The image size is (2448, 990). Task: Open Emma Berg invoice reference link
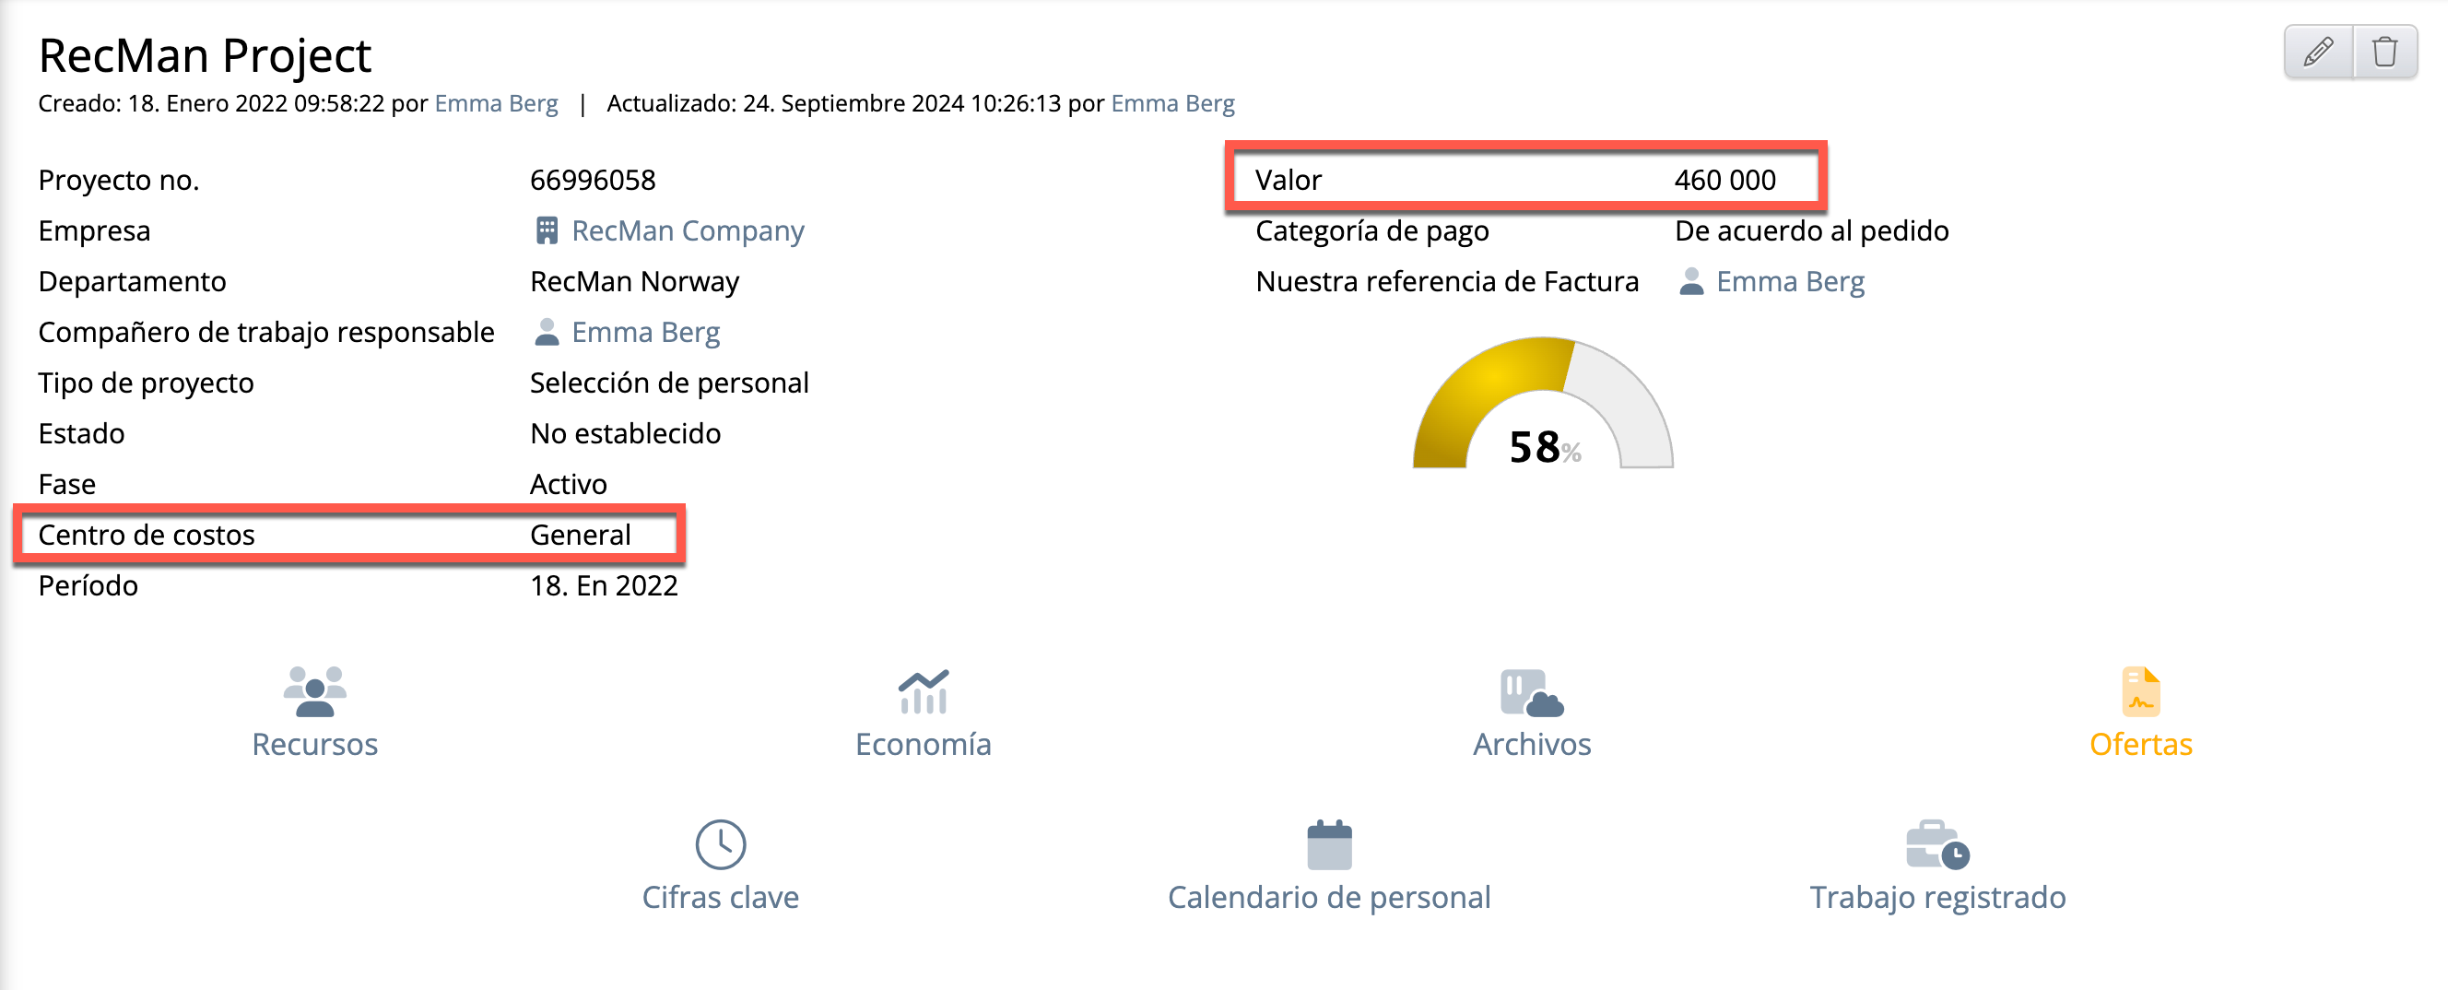[1791, 282]
